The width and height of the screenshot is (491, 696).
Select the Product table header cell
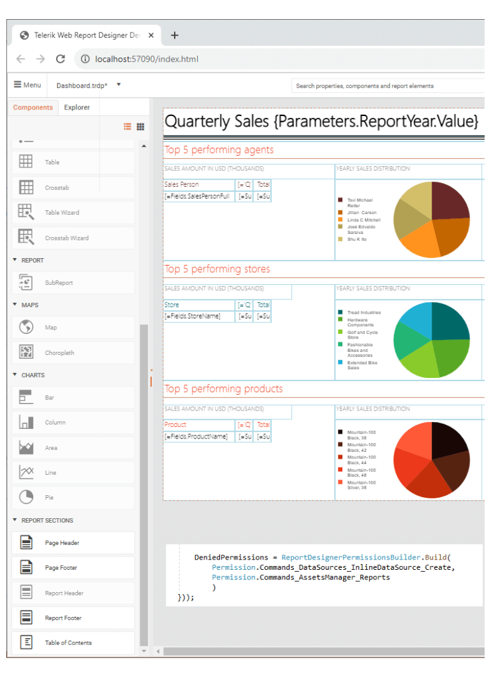click(199, 424)
